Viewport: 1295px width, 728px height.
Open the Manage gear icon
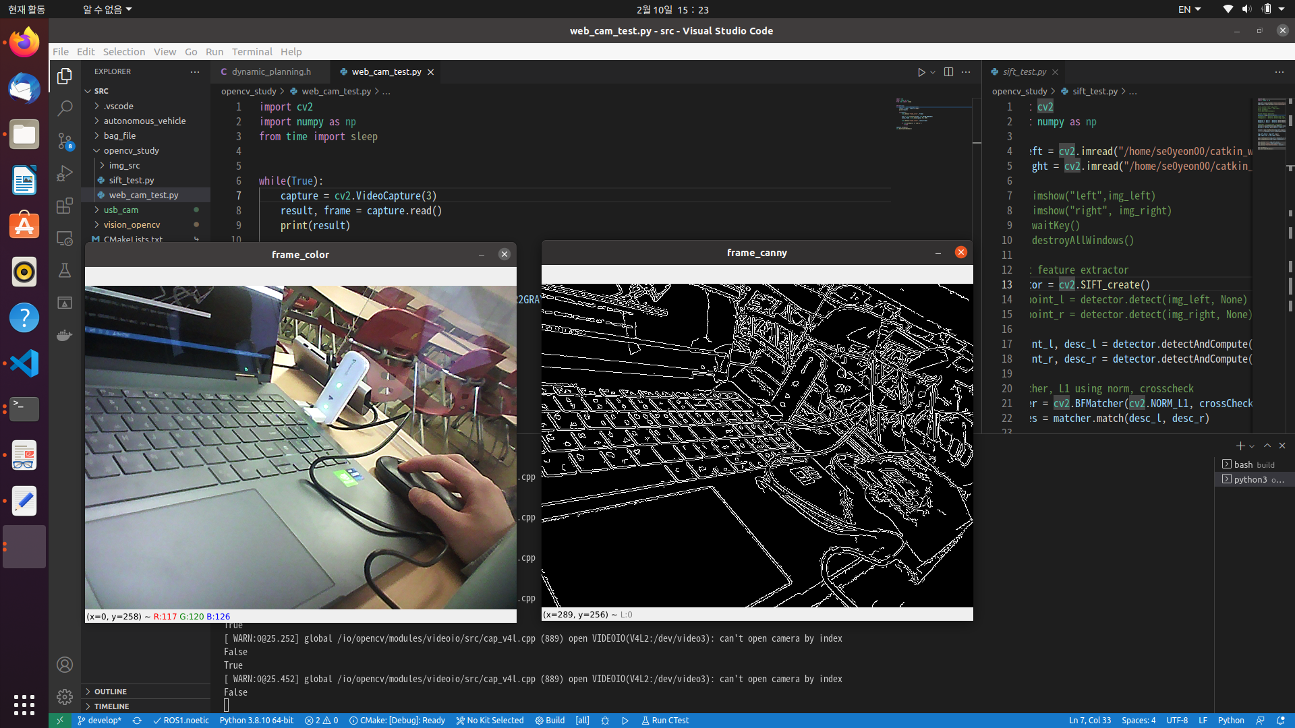tap(65, 696)
